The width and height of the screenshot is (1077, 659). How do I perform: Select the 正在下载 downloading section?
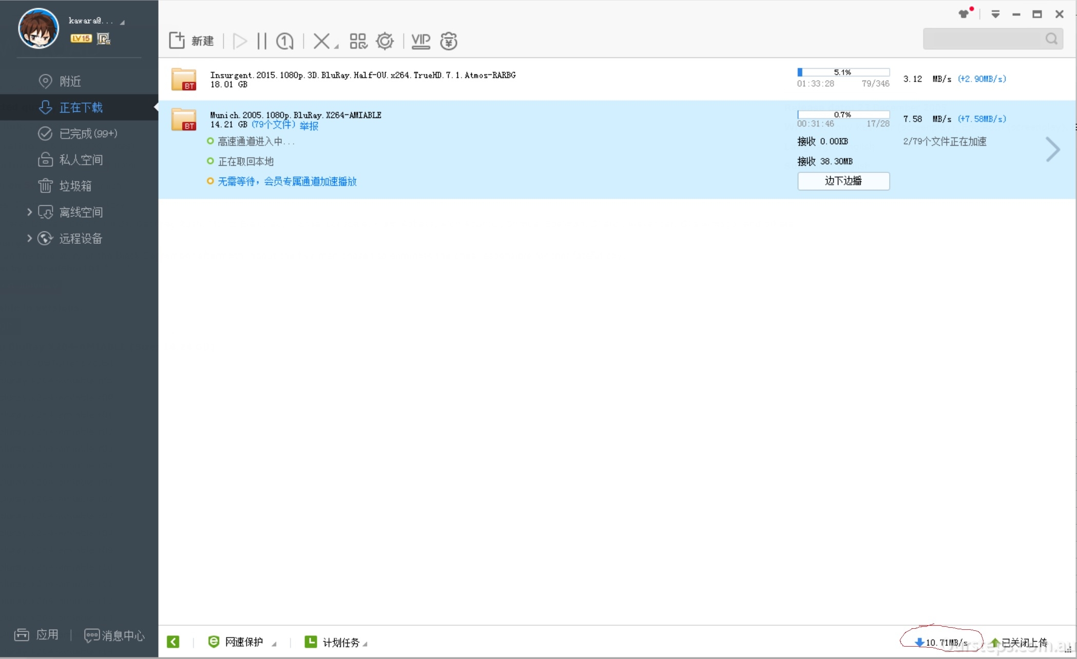pyautogui.click(x=79, y=107)
